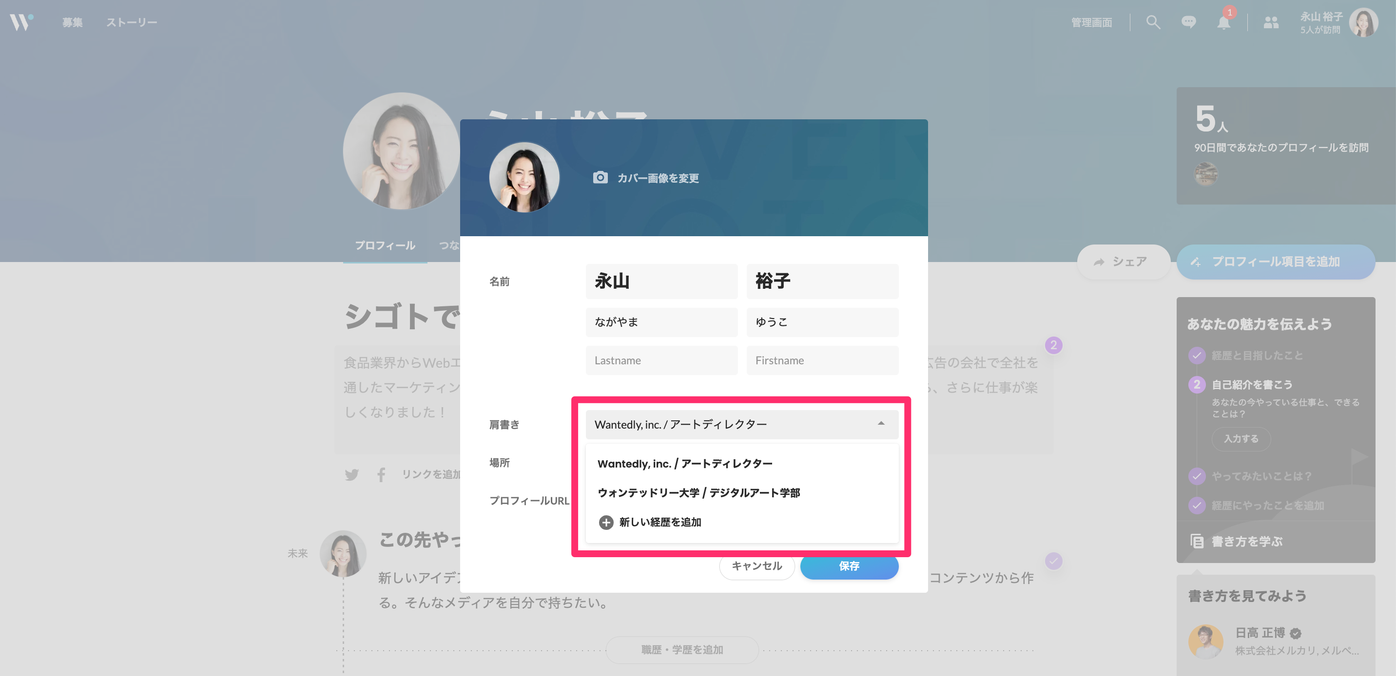Screen dimensions: 1396x676
Task: Click the verified badge next to 日高 正博
Action: point(1296,633)
